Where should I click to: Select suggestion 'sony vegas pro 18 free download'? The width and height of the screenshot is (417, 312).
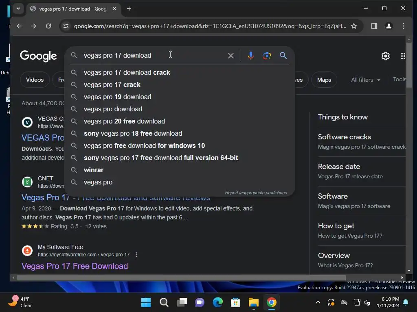(x=180, y=133)
